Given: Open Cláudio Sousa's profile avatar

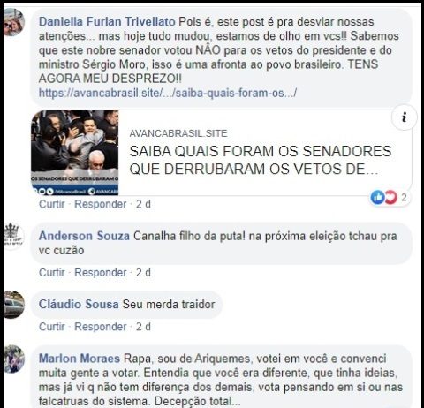Looking at the screenshot, I should [x=14, y=305].
